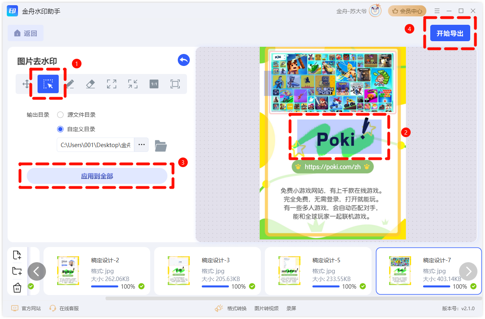Select the 稿定设计-2 file card
This screenshot has width=485, height=319.
click(97, 271)
